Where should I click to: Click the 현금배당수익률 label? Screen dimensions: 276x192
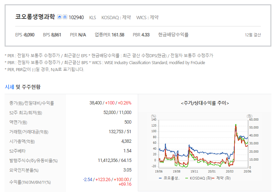click(173, 35)
